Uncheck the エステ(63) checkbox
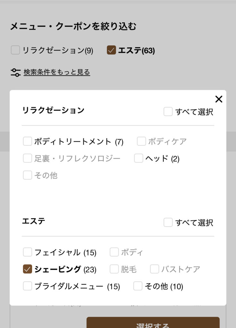The width and height of the screenshot is (236, 328). point(111,50)
